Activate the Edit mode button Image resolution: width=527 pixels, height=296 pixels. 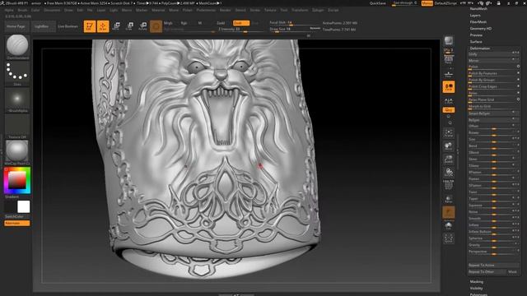90,26
